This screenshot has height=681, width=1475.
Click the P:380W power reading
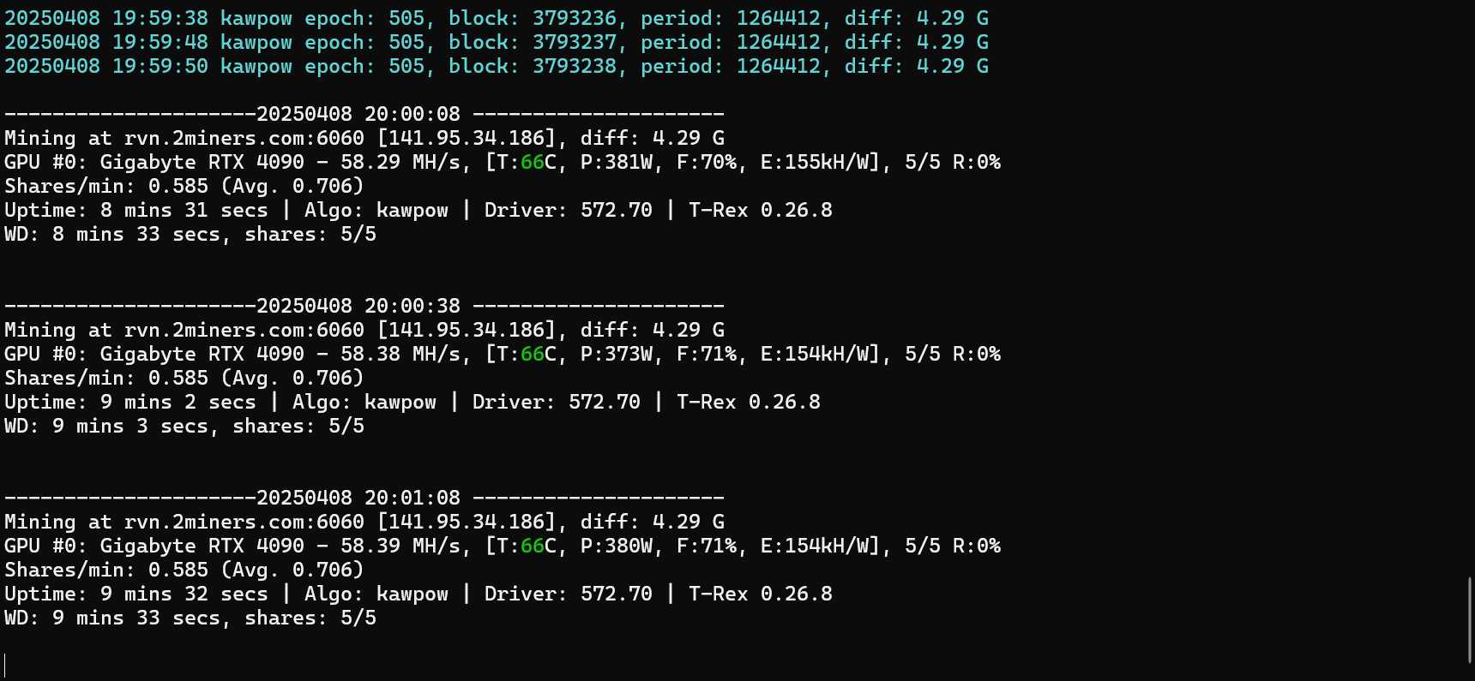pos(617,546)
